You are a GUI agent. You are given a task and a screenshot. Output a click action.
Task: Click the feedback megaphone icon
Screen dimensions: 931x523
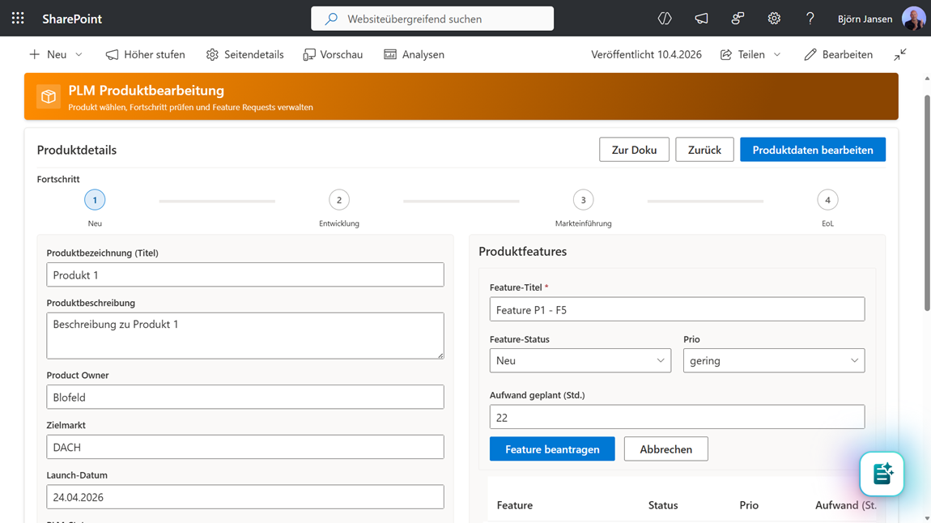[x=701, y=18]
